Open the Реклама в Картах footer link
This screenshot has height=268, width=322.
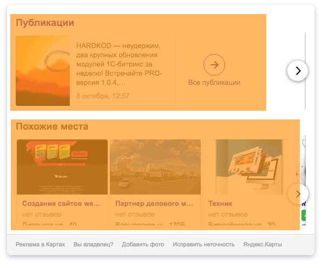tap(40, 244)
